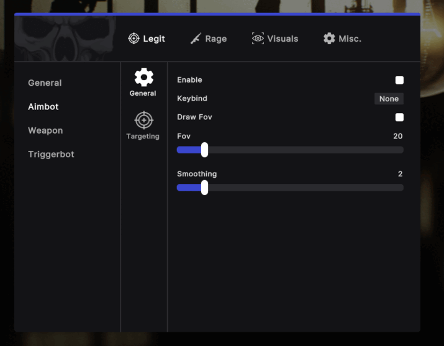The height and width of the screenshot is (346, 444).
Task: Click the Targeting label under the crosshair
Action: [143, 137]
